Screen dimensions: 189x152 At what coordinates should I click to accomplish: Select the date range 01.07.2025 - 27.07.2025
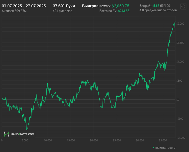pyautogui.click(x=24, y=6)
